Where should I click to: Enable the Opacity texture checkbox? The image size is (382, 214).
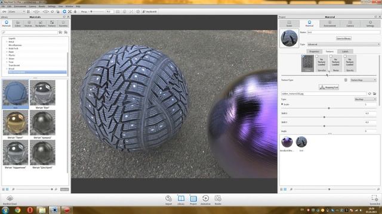coord(345,56)
